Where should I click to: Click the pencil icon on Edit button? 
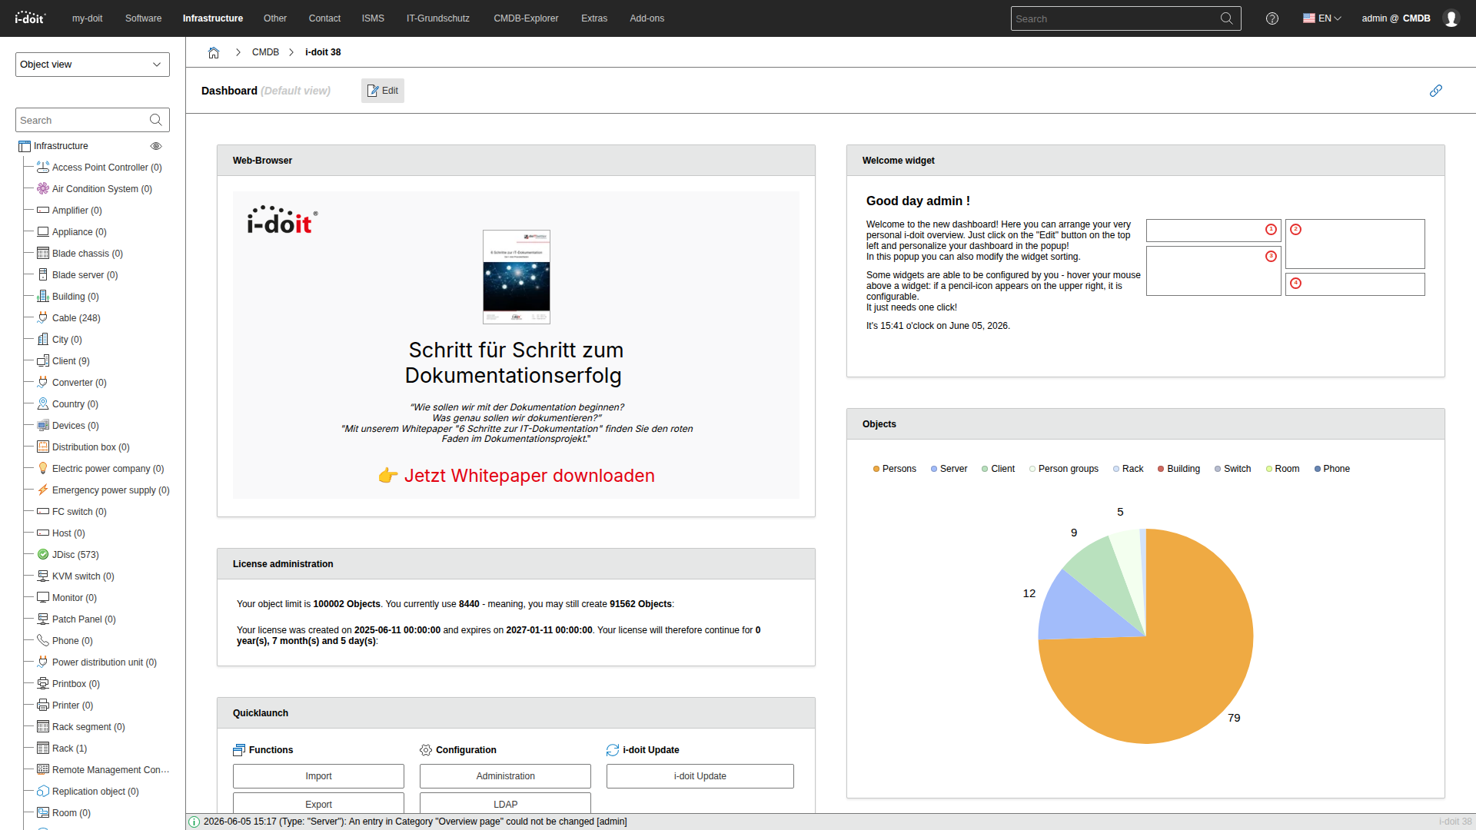[x=373, y=91]
